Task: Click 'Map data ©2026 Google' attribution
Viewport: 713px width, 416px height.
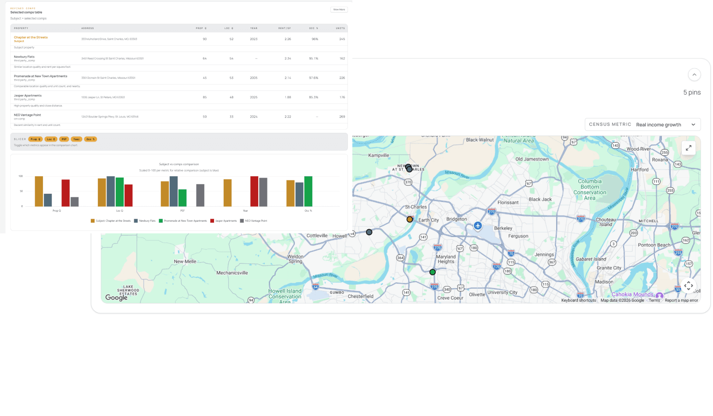Action: pyautogui.click(x=622, y=300)
